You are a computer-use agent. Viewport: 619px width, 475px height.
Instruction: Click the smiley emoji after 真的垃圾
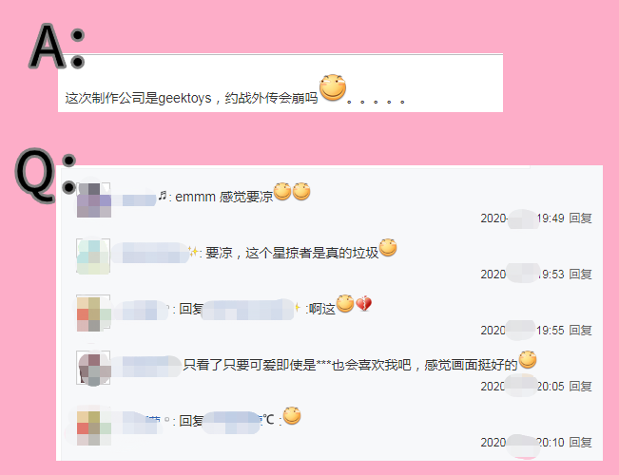388,247
